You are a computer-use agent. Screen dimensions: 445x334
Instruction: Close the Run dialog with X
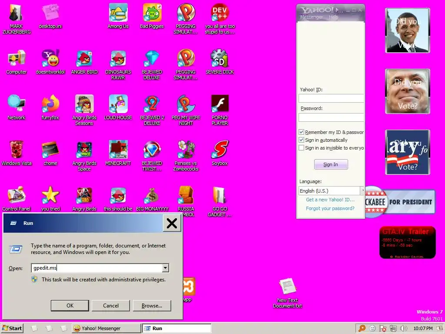coord(172,223)
